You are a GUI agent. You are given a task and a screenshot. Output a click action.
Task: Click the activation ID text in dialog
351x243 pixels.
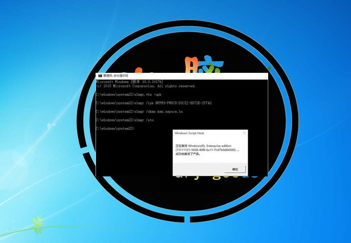click(205, 150)
